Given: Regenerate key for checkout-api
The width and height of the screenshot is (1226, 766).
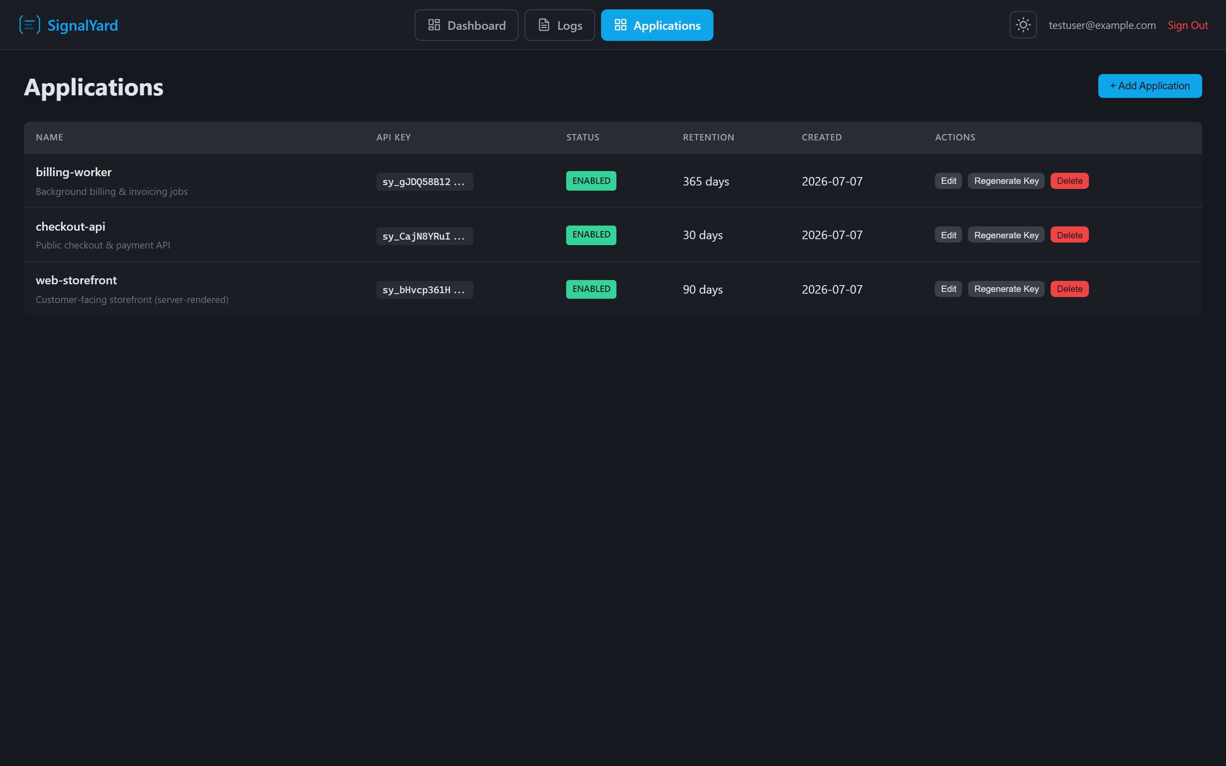Looking at the screenshot, I should (1005, 235).
